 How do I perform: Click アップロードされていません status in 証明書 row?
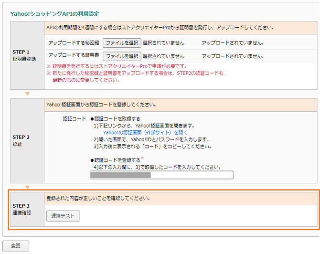(x=233, y=56)
